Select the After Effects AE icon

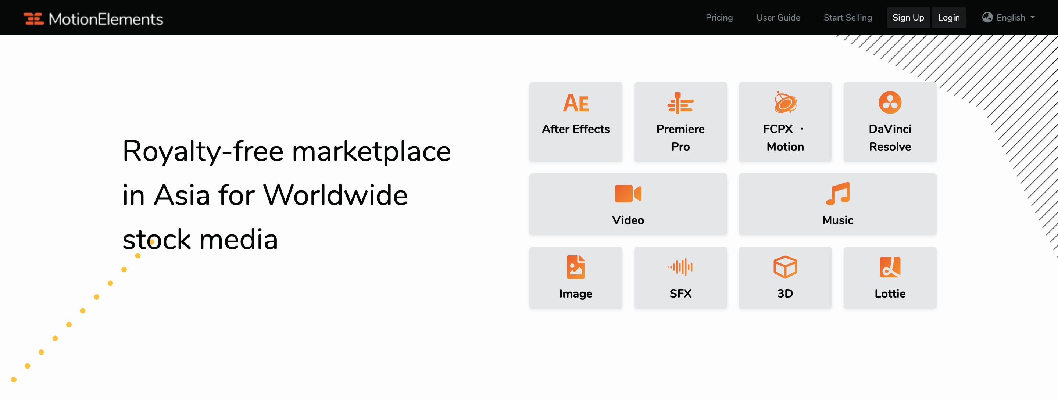[x=575, y=103]
